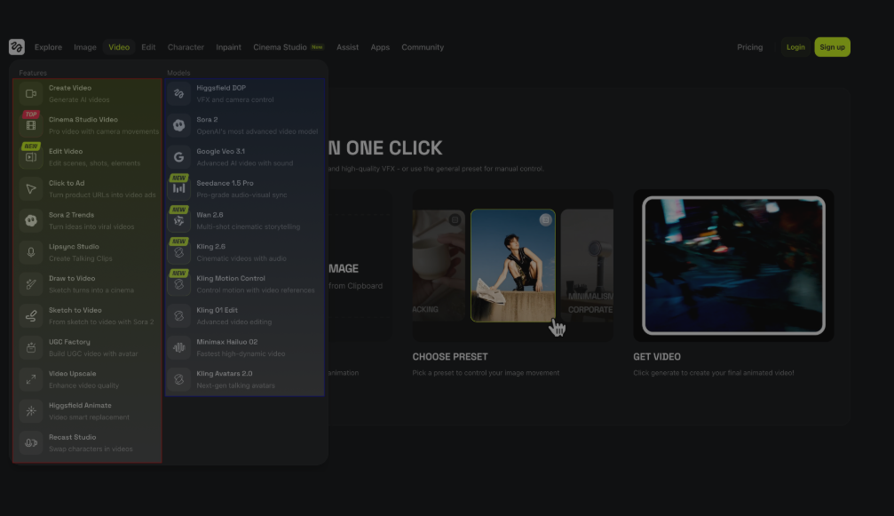Click the Google Veo 3.1 G icon
Image resolution: width=894 pixels, height=516 pixels.
pos(178,157)
